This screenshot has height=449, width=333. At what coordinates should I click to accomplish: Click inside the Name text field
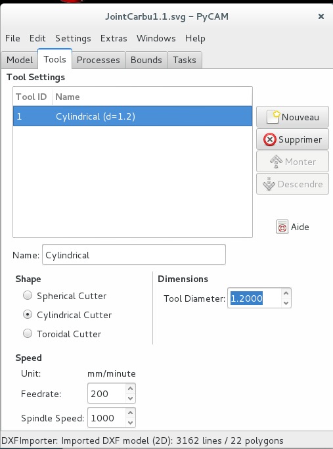pos(134,254)
